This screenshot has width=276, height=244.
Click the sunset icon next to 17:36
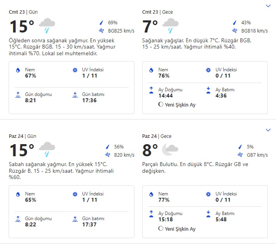pyautogui.click(x=75, y=95)
